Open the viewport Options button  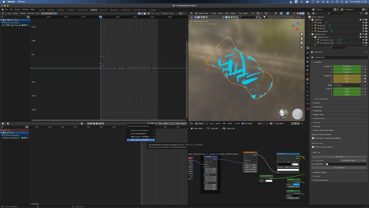[299, 17]
